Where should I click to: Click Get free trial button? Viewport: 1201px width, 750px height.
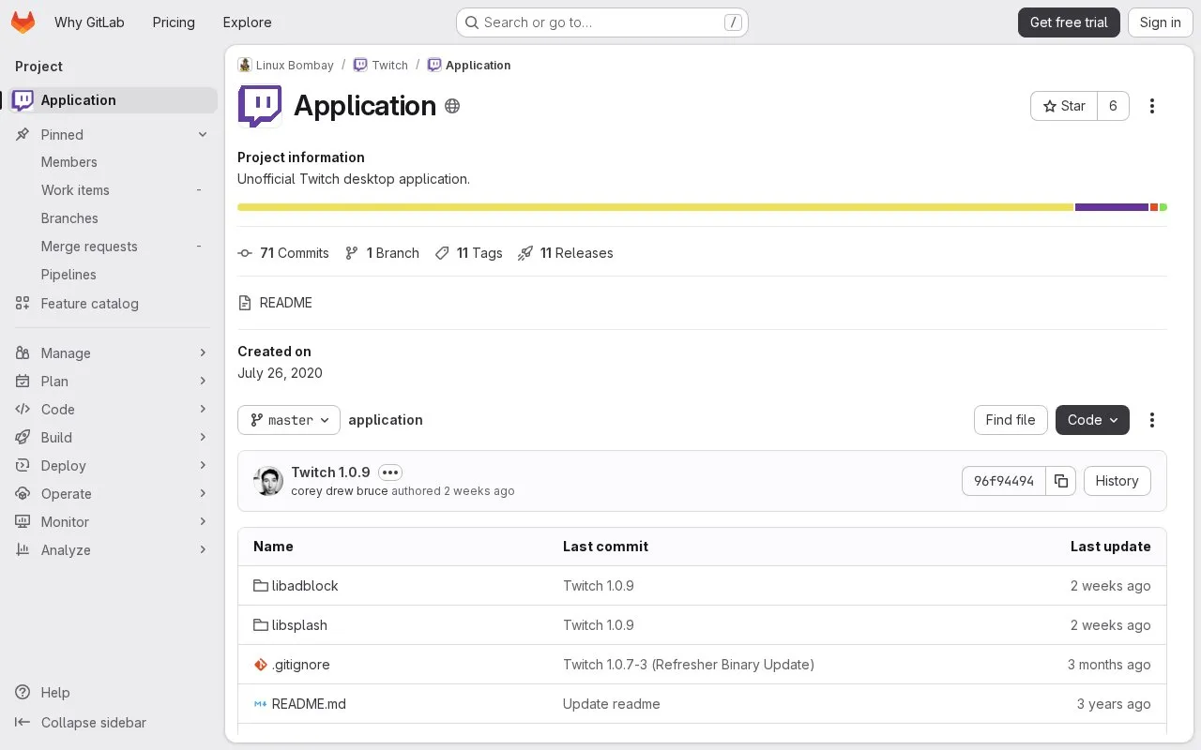pos(1069,22)
